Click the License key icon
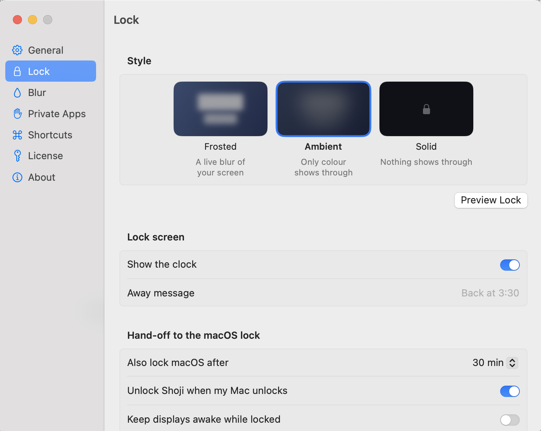The image size is (541, 431). click(x=17, y=156)
